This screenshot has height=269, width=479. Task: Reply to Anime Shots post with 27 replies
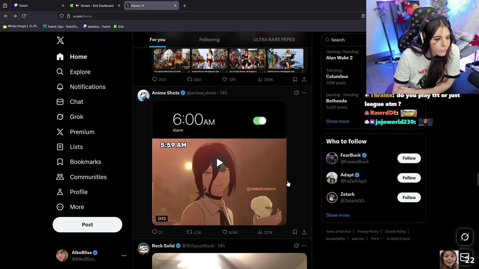point(158,232)
